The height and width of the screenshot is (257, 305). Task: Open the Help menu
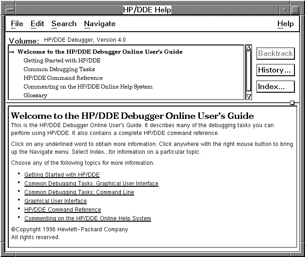(x=285, y=24)
